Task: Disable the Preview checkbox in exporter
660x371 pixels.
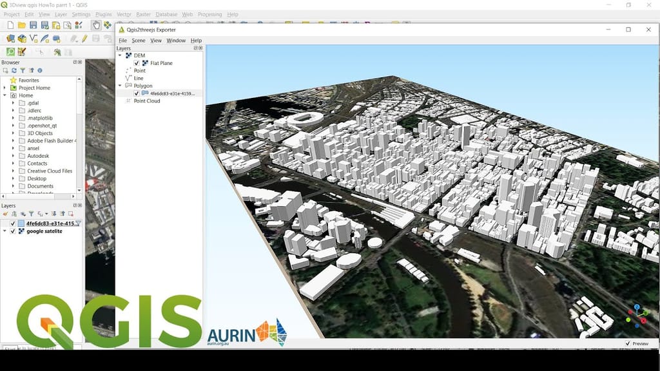Action: [628, 343]
